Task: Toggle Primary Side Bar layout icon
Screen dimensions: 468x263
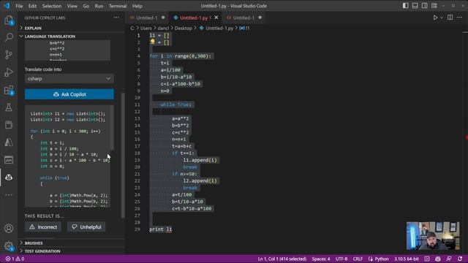Action: (x=405, y=6)
